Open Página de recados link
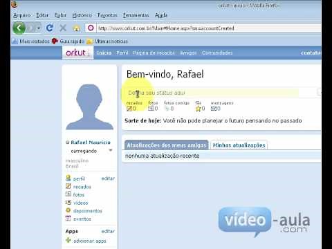Viewport: 332px width, 249px height. click(x=154, y=53)
